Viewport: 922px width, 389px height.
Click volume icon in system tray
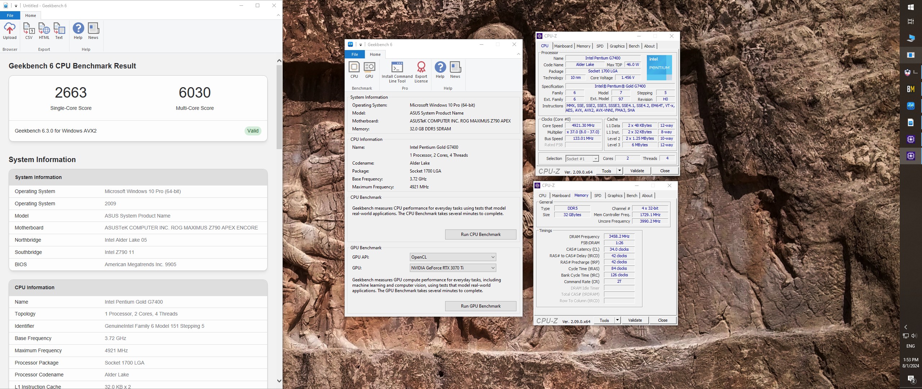tap(914, 336)
